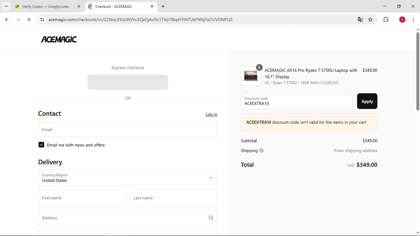Focus the Last name field

(x=174, y=198)
